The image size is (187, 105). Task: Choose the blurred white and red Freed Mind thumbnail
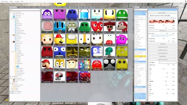[60, 77]
